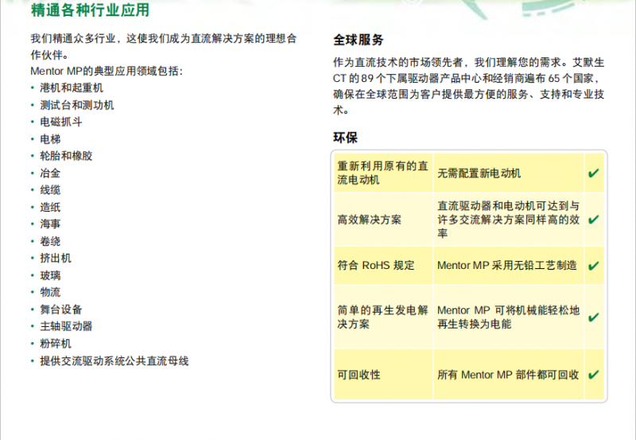Click the green checkmark in the 可回收性 row

593,375
